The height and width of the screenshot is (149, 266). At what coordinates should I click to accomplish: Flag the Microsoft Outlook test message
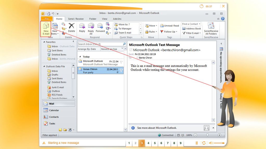click(x=121, y=62)
